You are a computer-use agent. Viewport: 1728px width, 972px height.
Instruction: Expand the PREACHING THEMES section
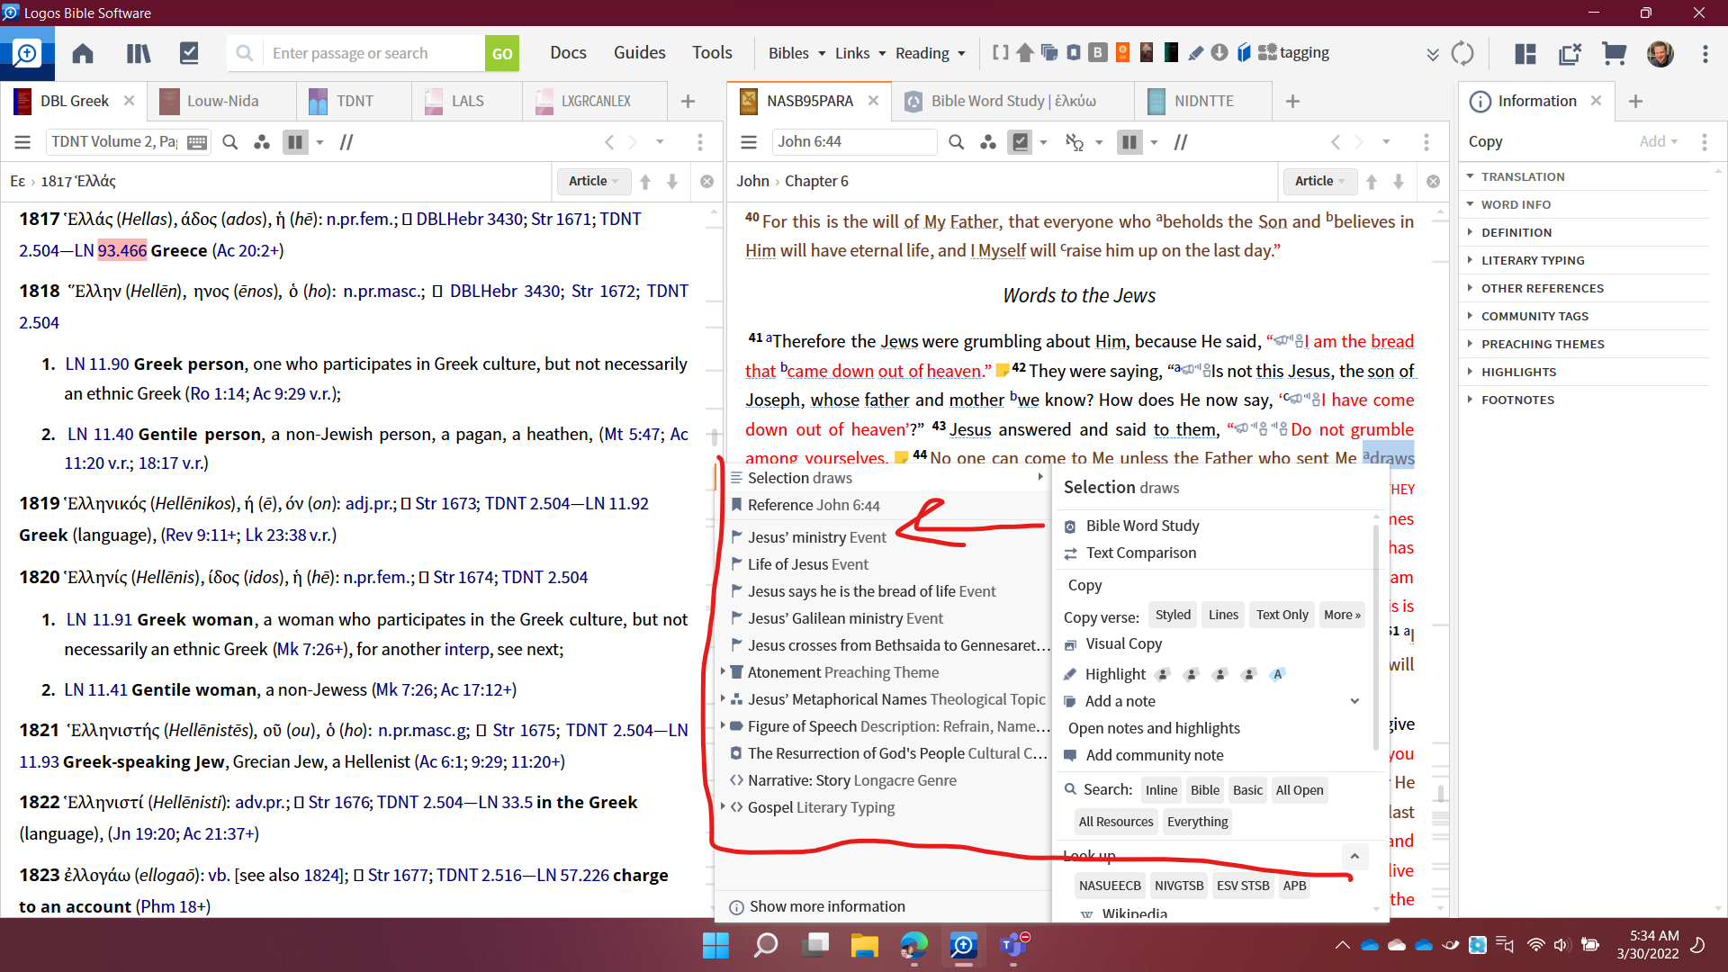pos(1470,344)
